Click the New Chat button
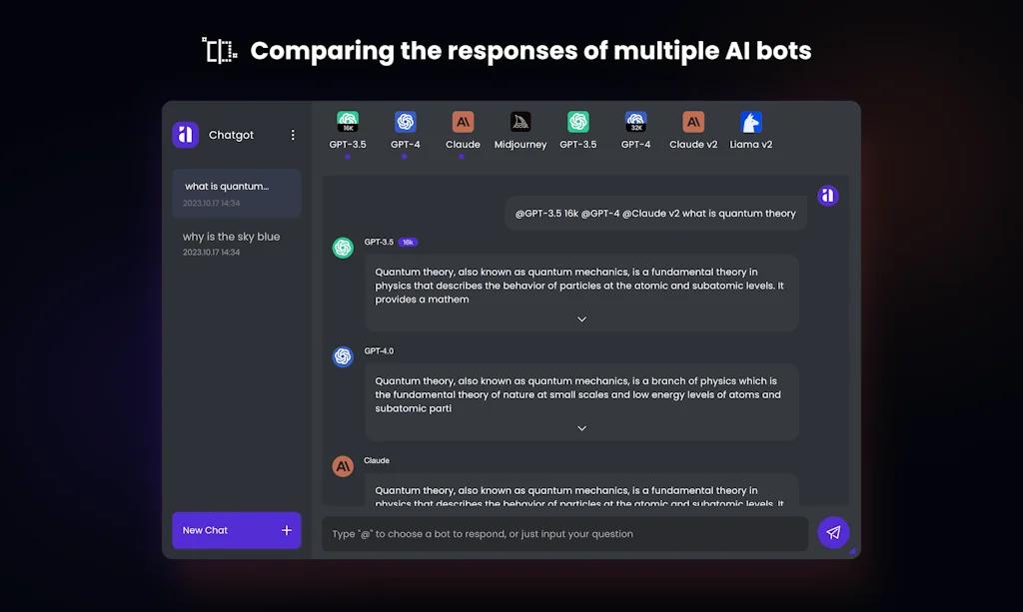The image size is (1023, 612). pyautogui.click(x=236, y=530)
